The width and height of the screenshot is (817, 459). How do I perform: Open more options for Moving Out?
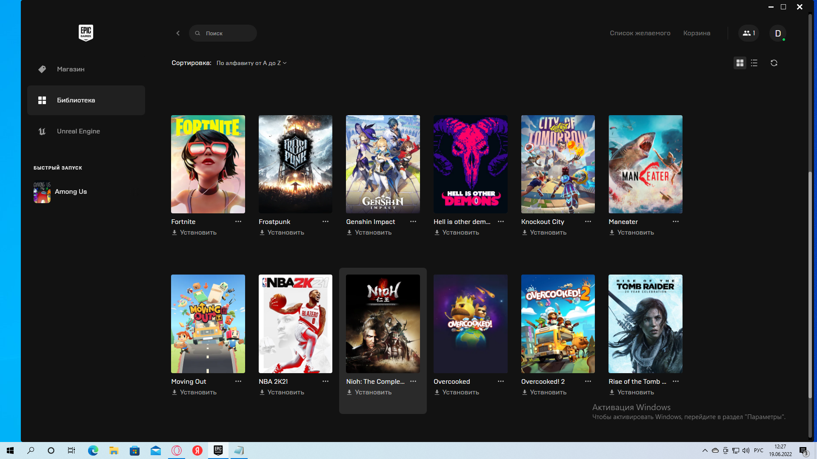(x=238, y=381)
